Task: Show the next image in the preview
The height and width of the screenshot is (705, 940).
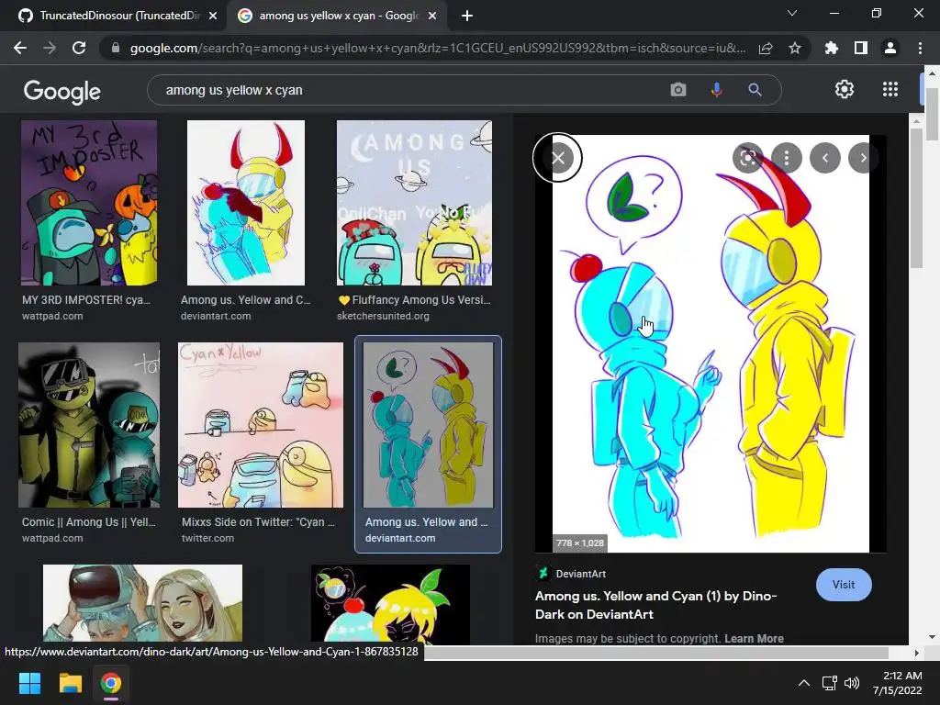Action: pos(863,158)
